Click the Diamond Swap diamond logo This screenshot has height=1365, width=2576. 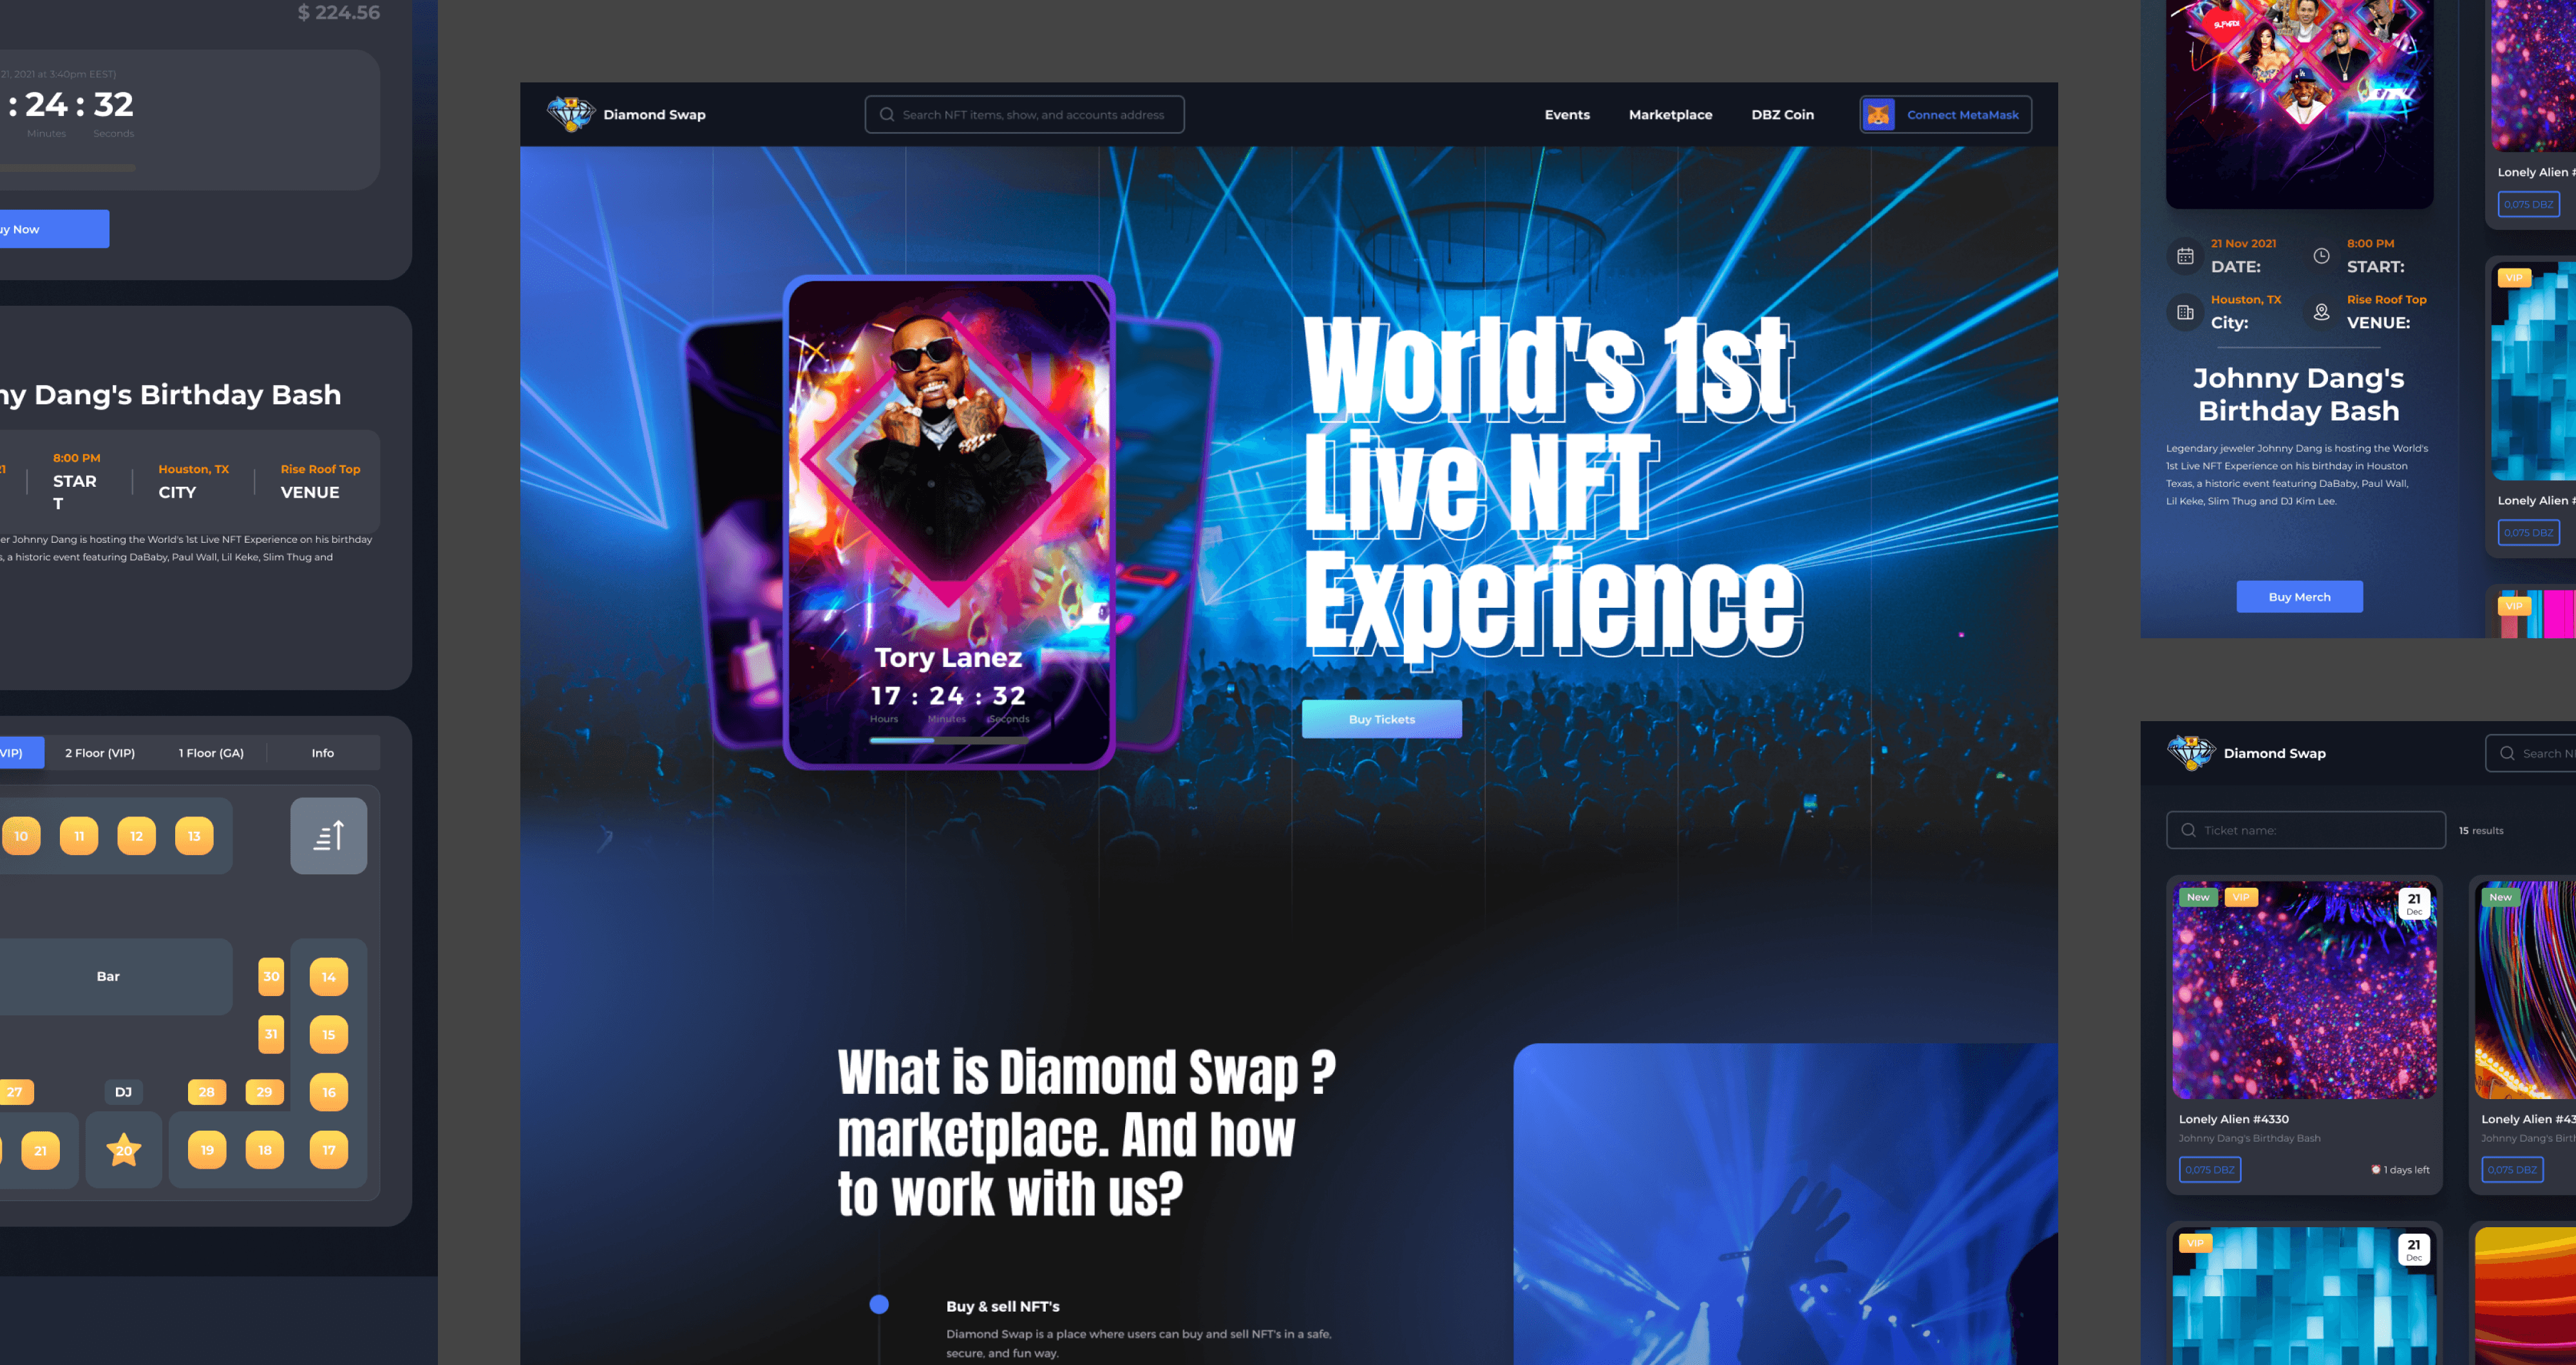tap(571, 114)
